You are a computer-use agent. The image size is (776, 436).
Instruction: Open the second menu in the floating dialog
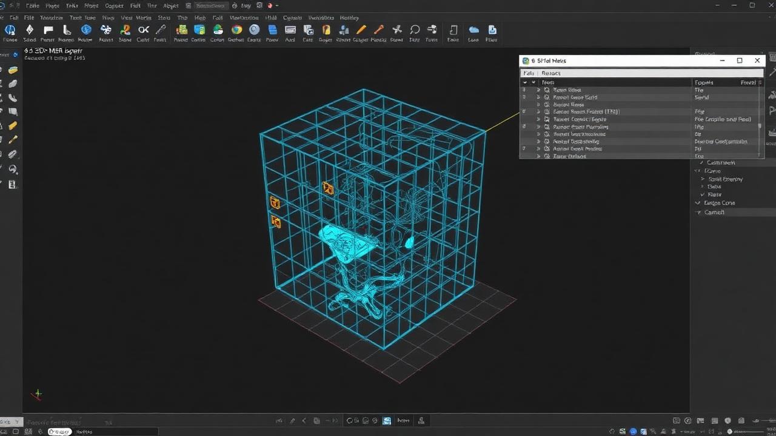tap(551, 73)
